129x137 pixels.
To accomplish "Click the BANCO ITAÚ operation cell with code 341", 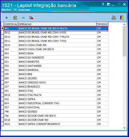I will tap(57, 91).
